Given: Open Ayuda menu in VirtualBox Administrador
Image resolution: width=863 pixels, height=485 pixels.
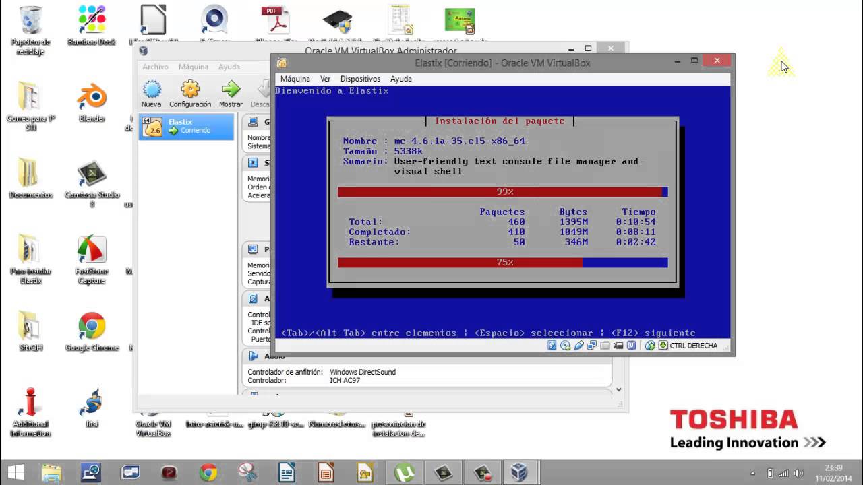Looking at the screenshot, I should 229,67.
